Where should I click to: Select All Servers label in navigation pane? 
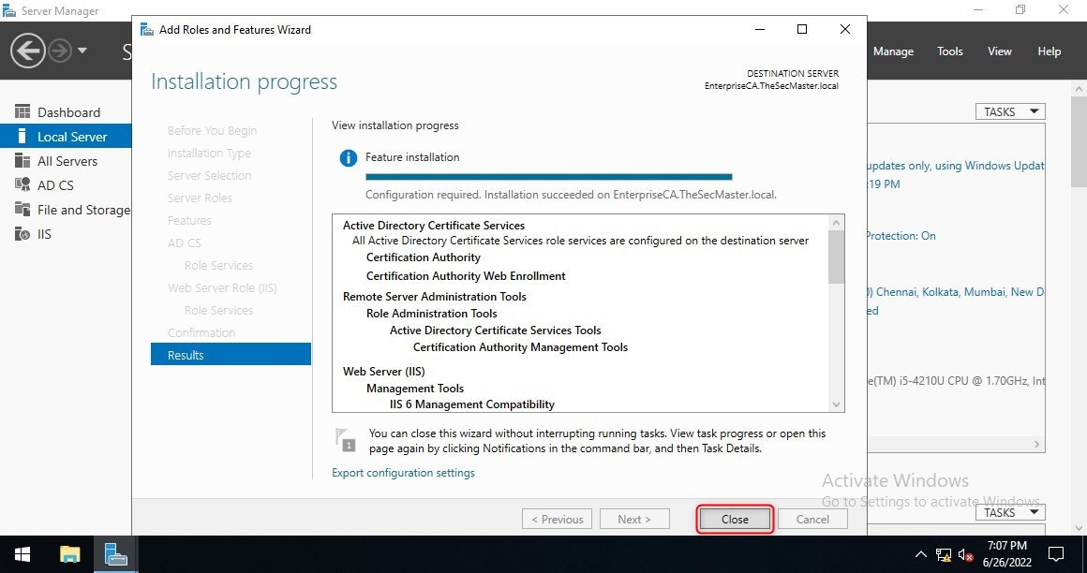pyautogui.click(x=67, y=161)
